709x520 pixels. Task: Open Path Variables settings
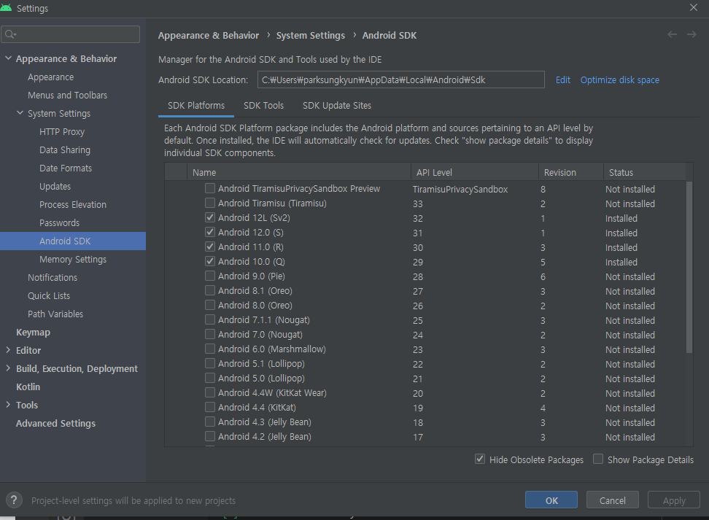coord(55,314)
